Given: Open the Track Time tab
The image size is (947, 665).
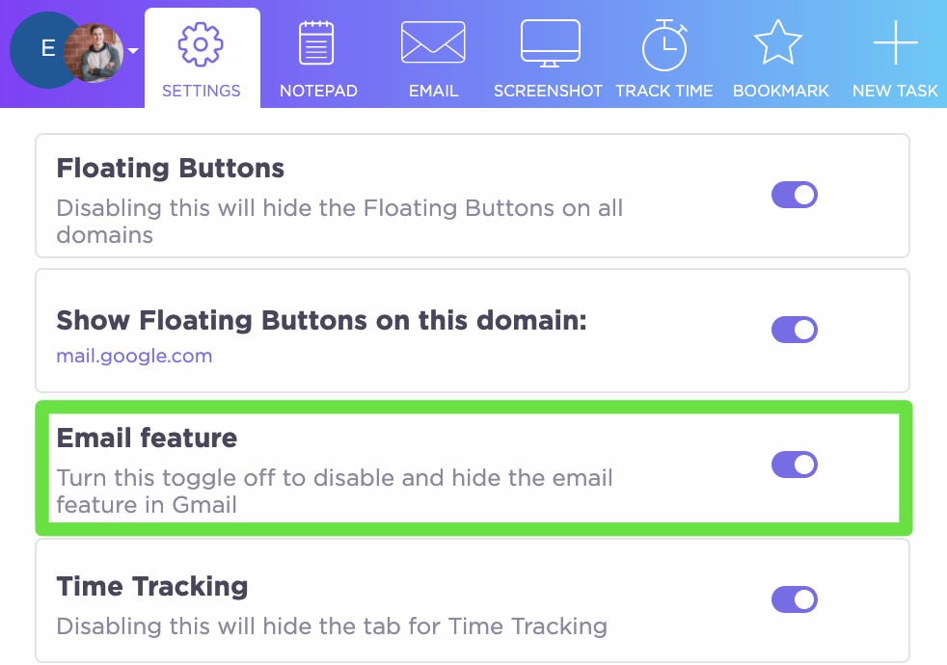Looking at the screenshot, I should [664, 58].
